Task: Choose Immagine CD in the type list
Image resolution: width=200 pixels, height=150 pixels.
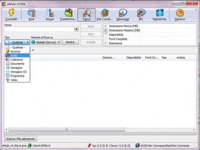Action: pyautogui.click(x=17, y=72)
